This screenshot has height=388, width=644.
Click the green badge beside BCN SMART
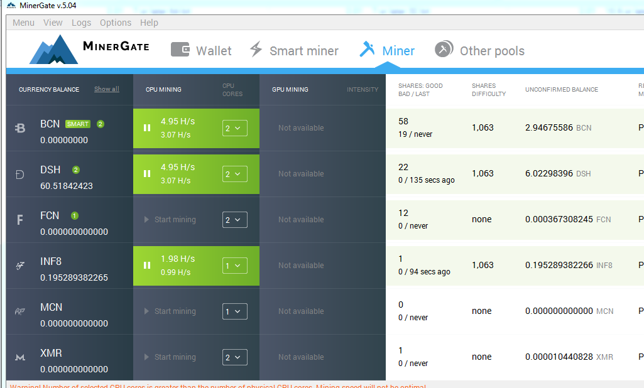[101, 124]
